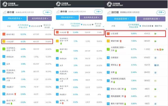Sort by 前台点击量 in October 25 panel
The height and width of the screenshot is (106, 168).
click(152, 26)
